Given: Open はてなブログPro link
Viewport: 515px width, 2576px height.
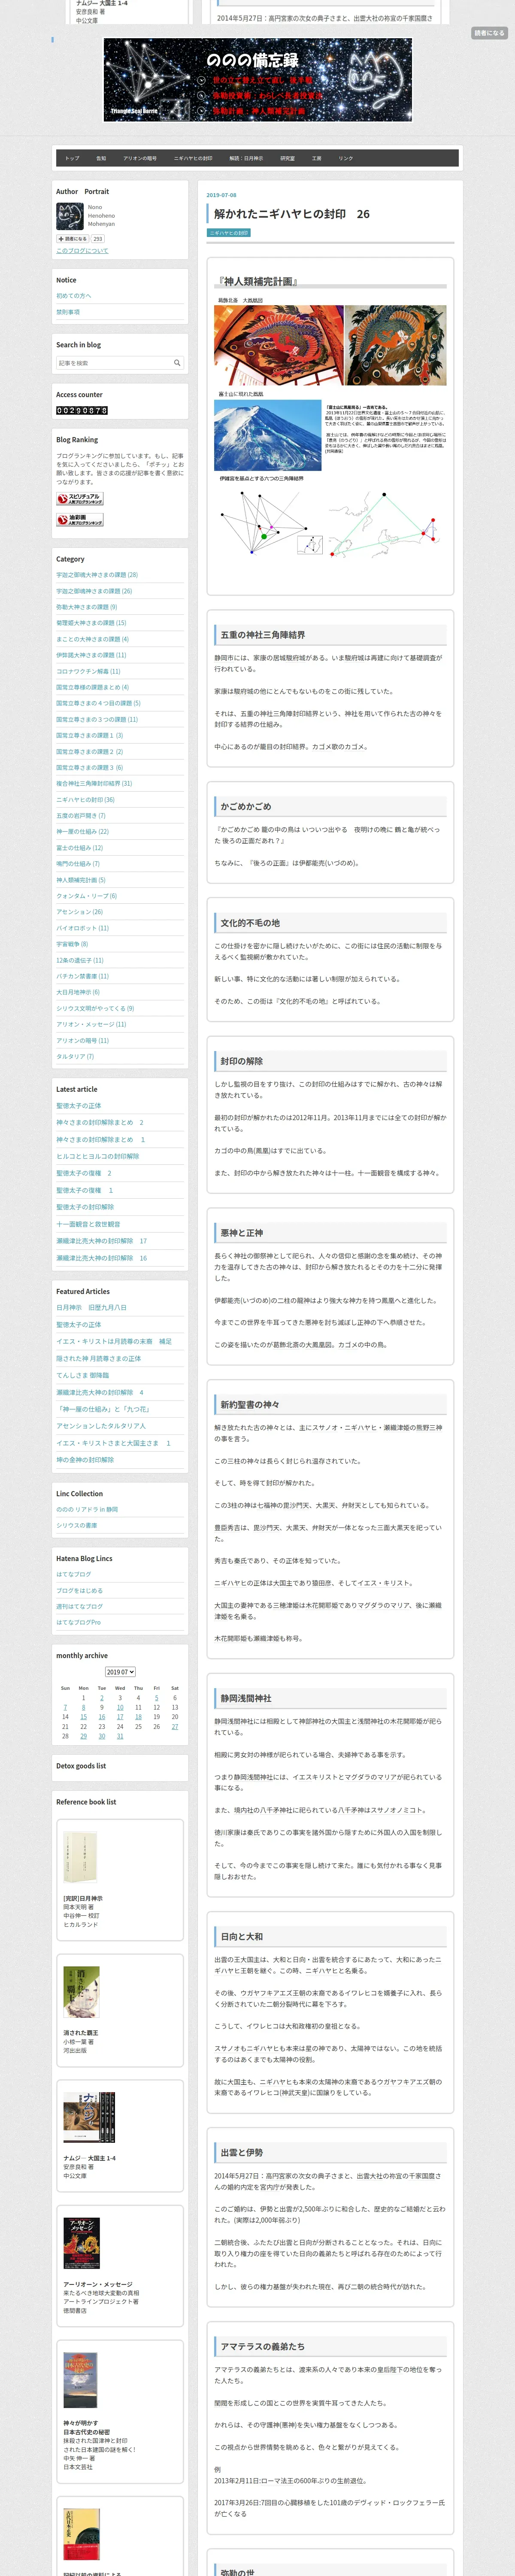Looking at the screenshot, I should coord(78,1622).
